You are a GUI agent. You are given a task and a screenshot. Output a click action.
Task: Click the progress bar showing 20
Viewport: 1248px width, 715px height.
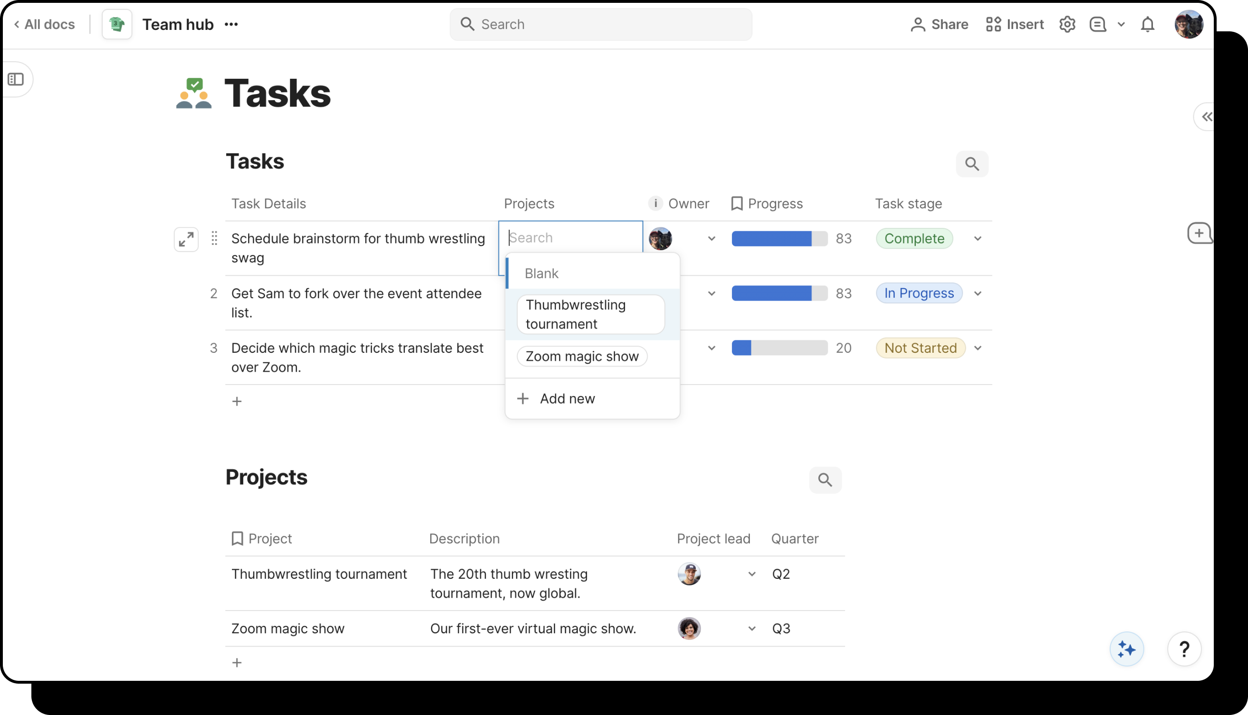pos(779,348)
